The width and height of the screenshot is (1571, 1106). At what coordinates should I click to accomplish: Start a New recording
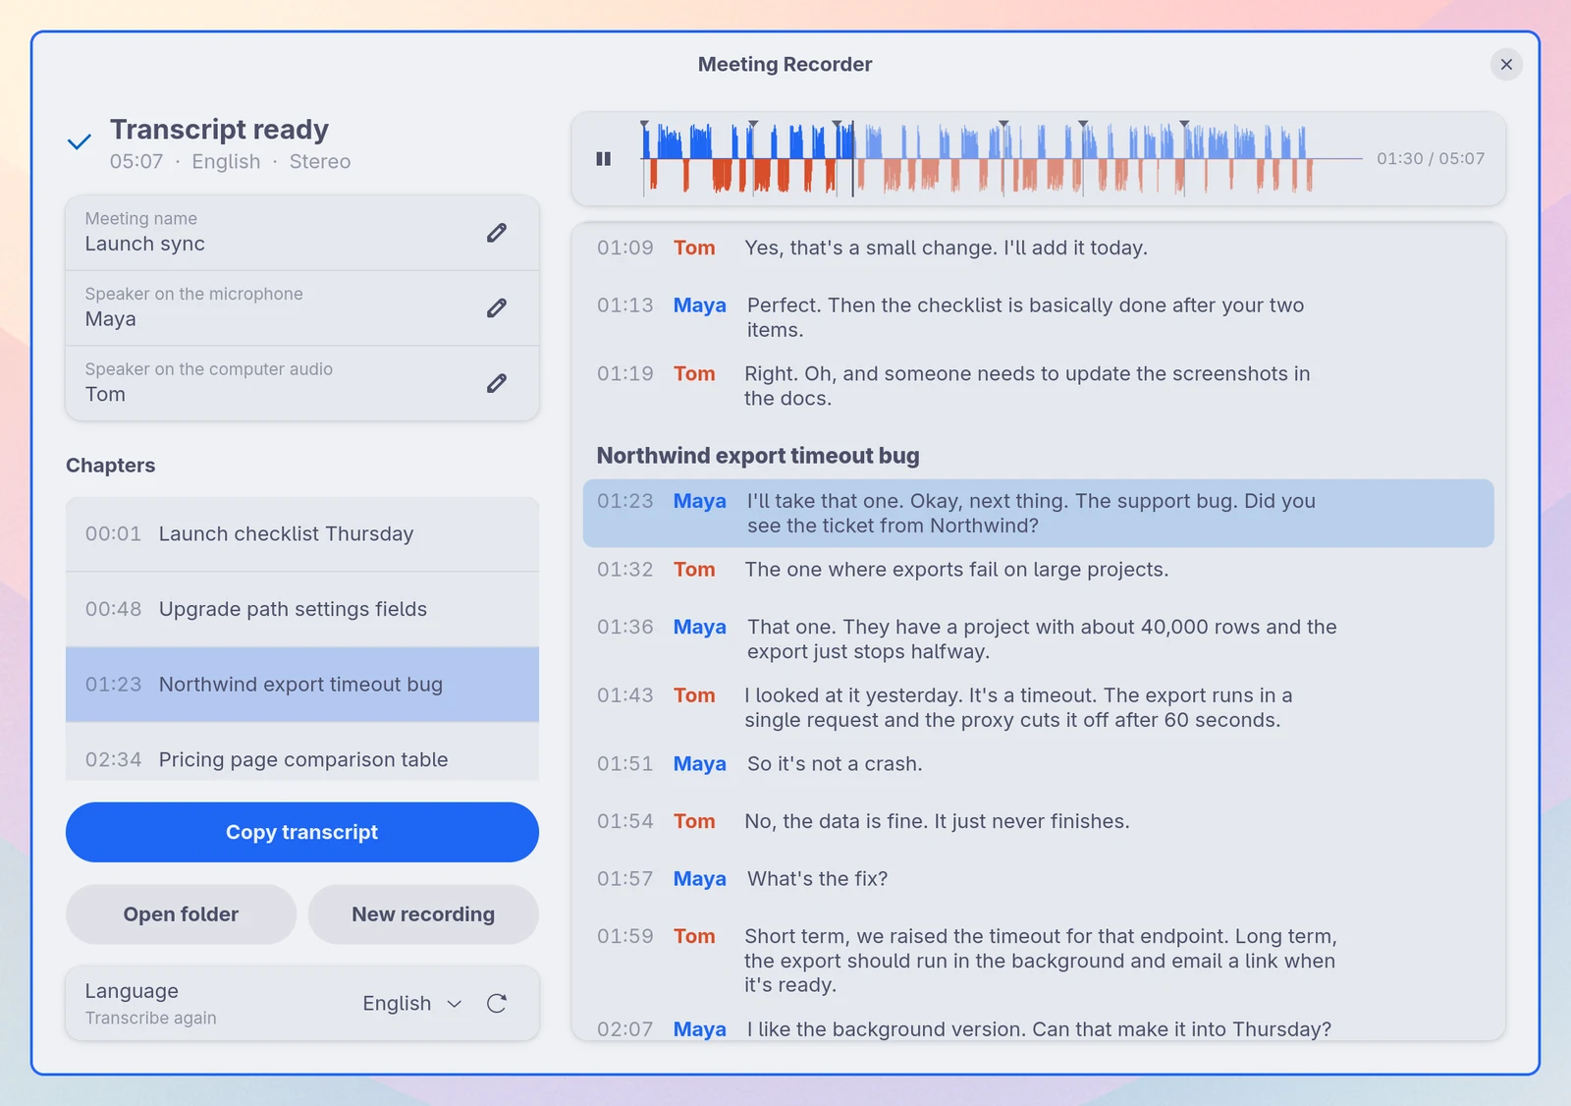[x=423, y=914]
